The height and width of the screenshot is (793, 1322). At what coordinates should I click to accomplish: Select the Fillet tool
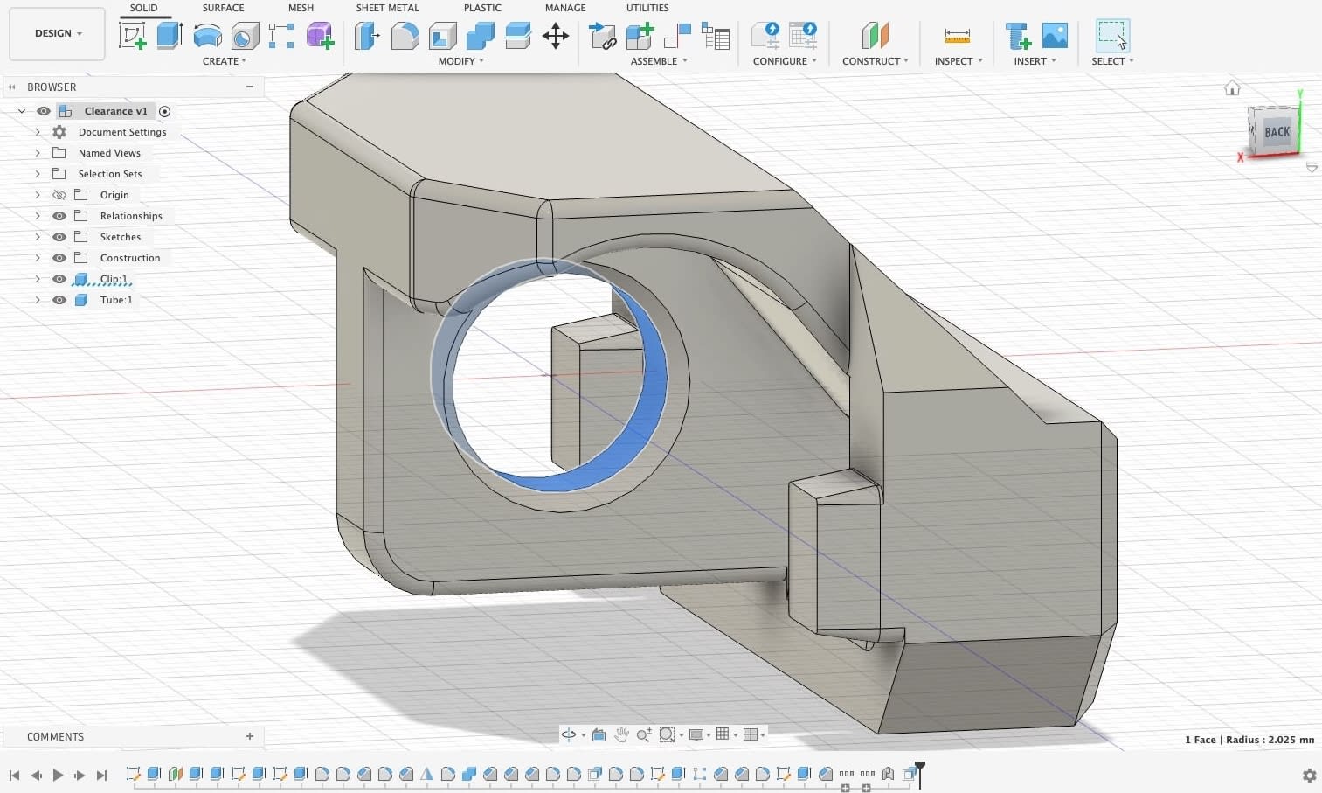(x=405, y=36)
